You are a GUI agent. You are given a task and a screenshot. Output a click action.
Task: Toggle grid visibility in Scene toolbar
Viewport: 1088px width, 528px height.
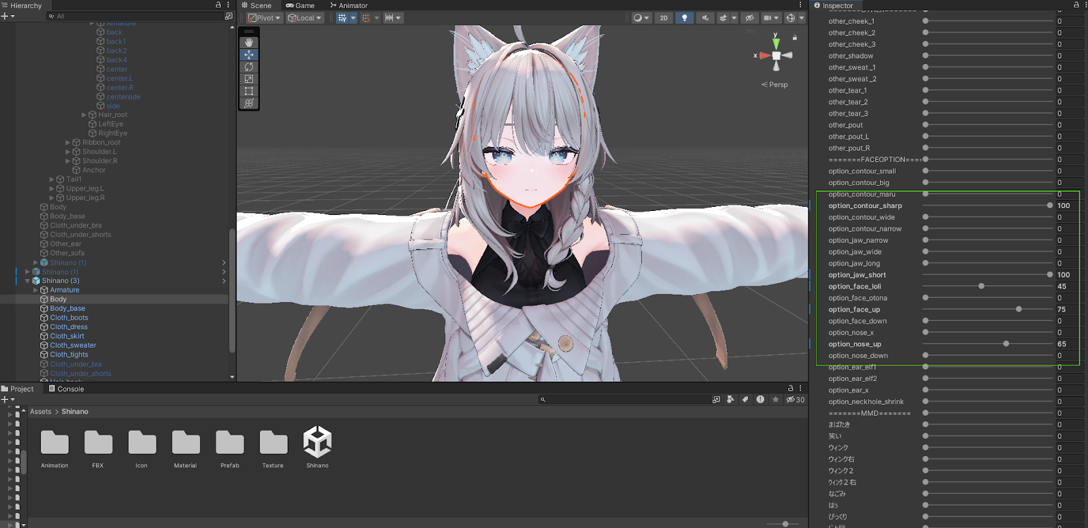coord(342,18)
